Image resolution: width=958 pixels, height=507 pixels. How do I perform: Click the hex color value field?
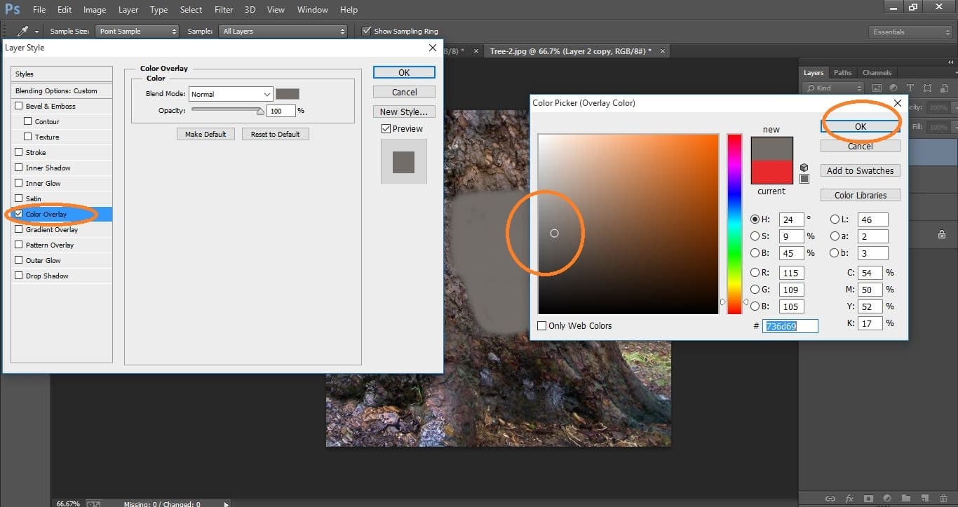790,326
